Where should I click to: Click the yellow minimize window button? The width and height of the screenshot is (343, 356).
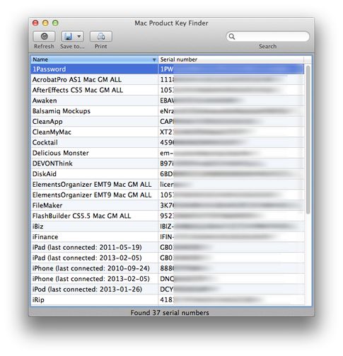pos(45,23)
